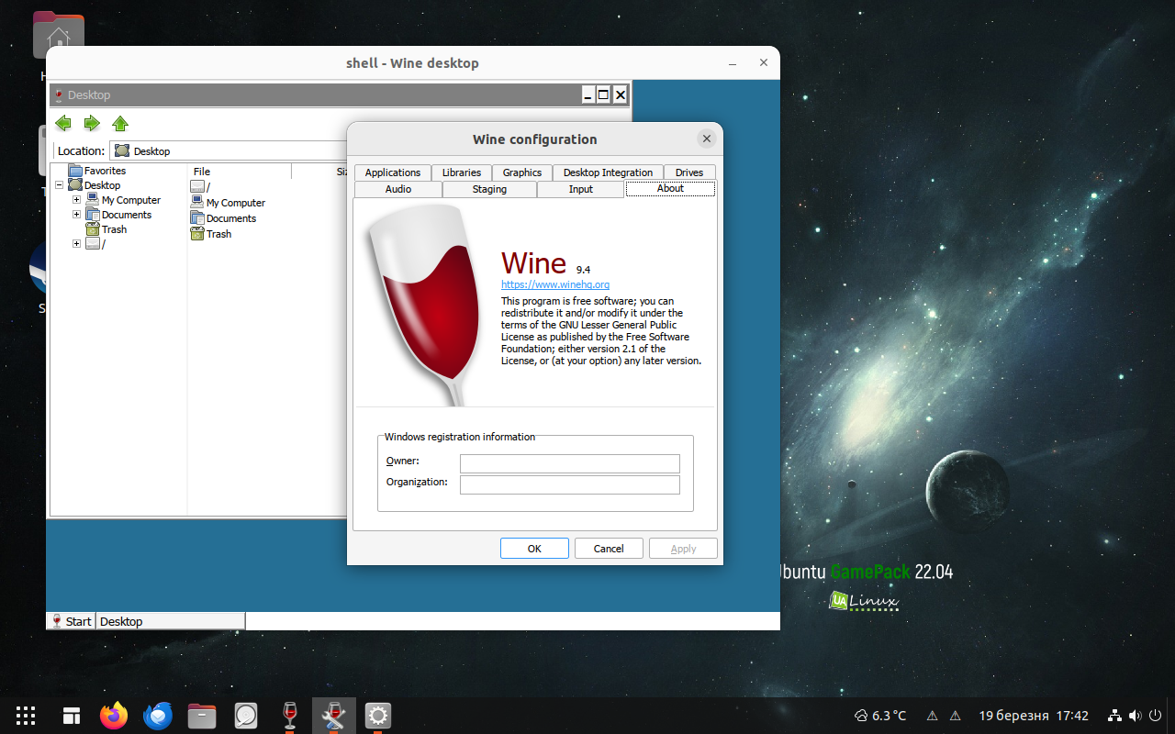
Task: Switch to the Graphics tab
Action: [x=522, y=172]
